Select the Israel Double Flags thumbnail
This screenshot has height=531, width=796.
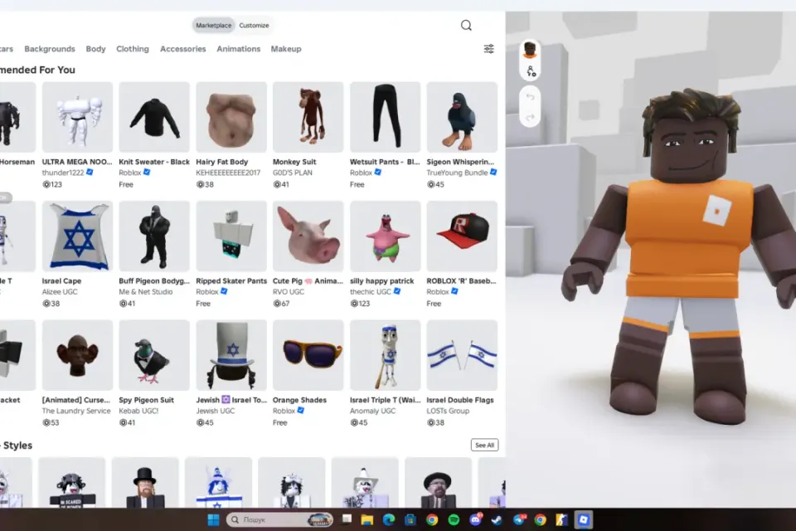point(462,355)
